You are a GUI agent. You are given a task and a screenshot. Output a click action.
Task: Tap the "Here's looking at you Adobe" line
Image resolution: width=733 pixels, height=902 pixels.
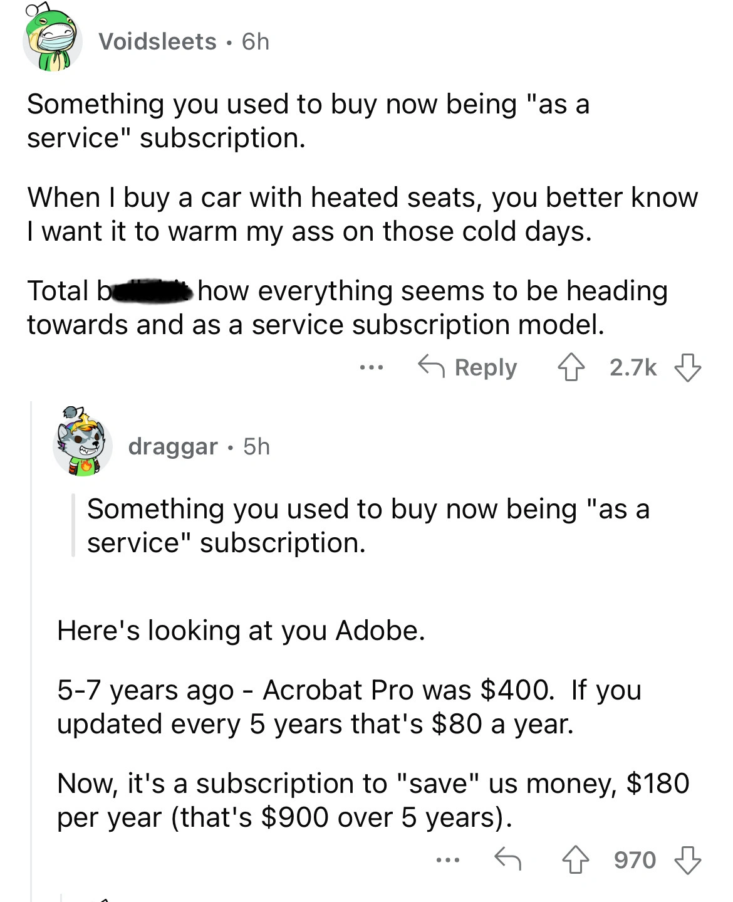pyautogui.click(x=241, y=631)
